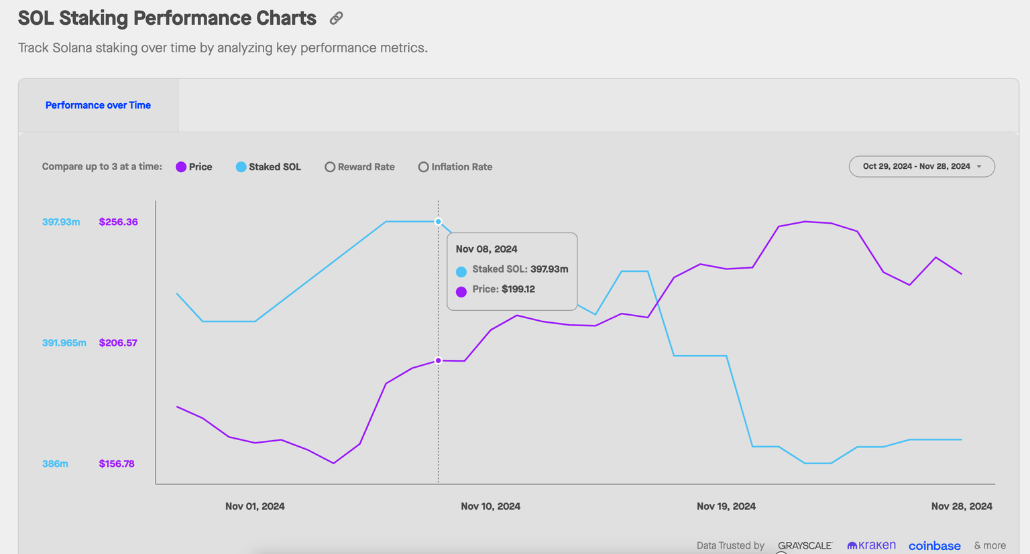Screen dimensions: 1030x554
Task: Click the $256.36 price axis label
Action: (x=119, y=222)
